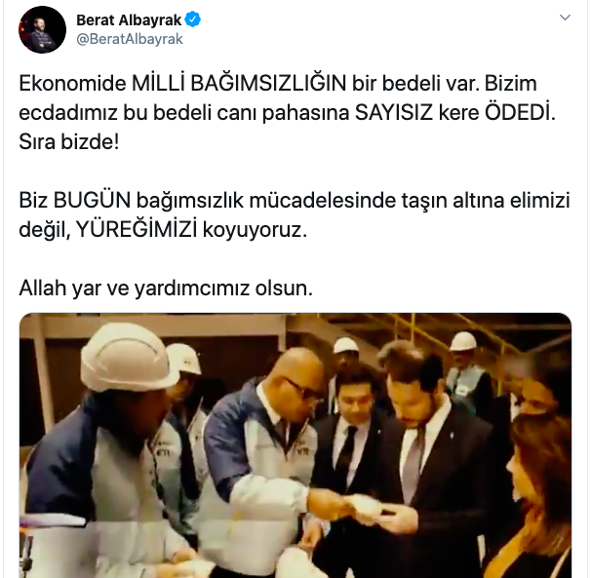Click the "Allah yar ve yardımcımız olsun." line
Screen dimensions: 591x578
coord(166,289)
